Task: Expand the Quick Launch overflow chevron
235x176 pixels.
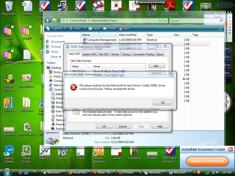Action: coord(34,172)
